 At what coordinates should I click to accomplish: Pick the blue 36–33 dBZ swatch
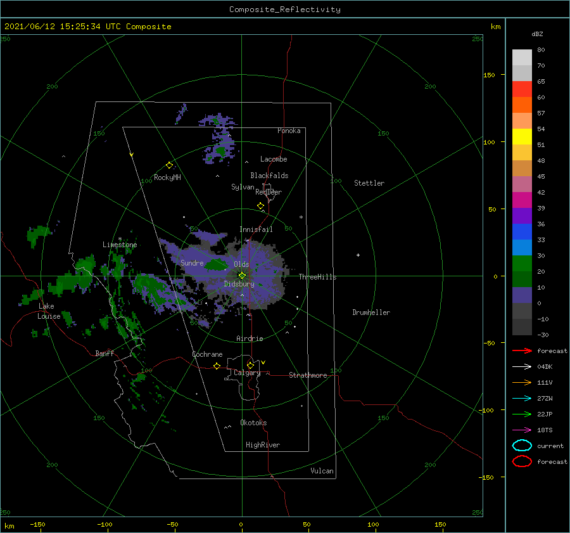coord(522,231)
